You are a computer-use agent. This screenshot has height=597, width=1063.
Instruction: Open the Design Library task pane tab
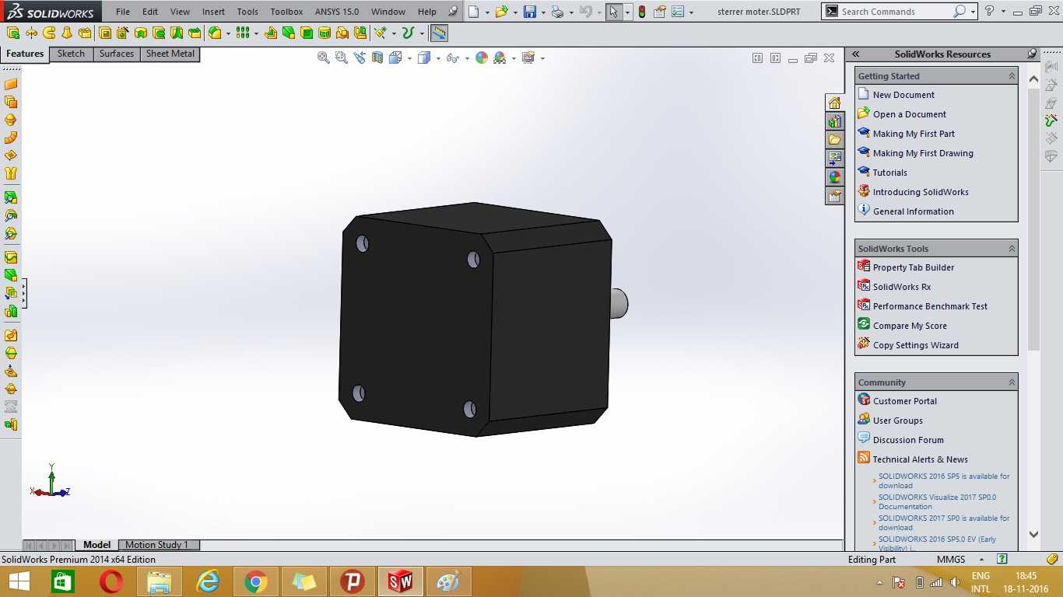[834, 121]
